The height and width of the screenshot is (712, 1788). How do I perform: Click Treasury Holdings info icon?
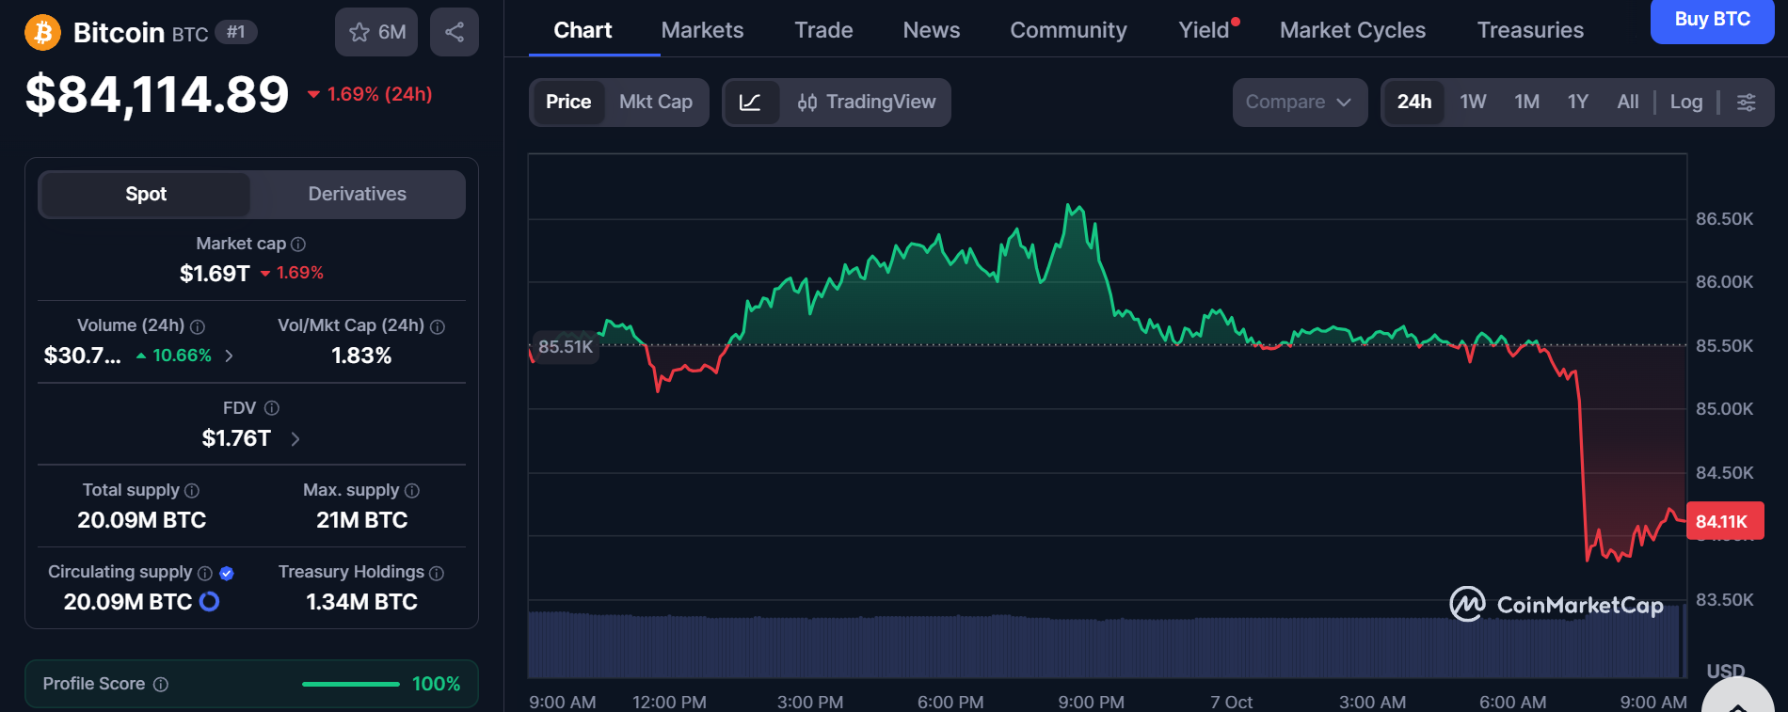[x=437, y=573]
